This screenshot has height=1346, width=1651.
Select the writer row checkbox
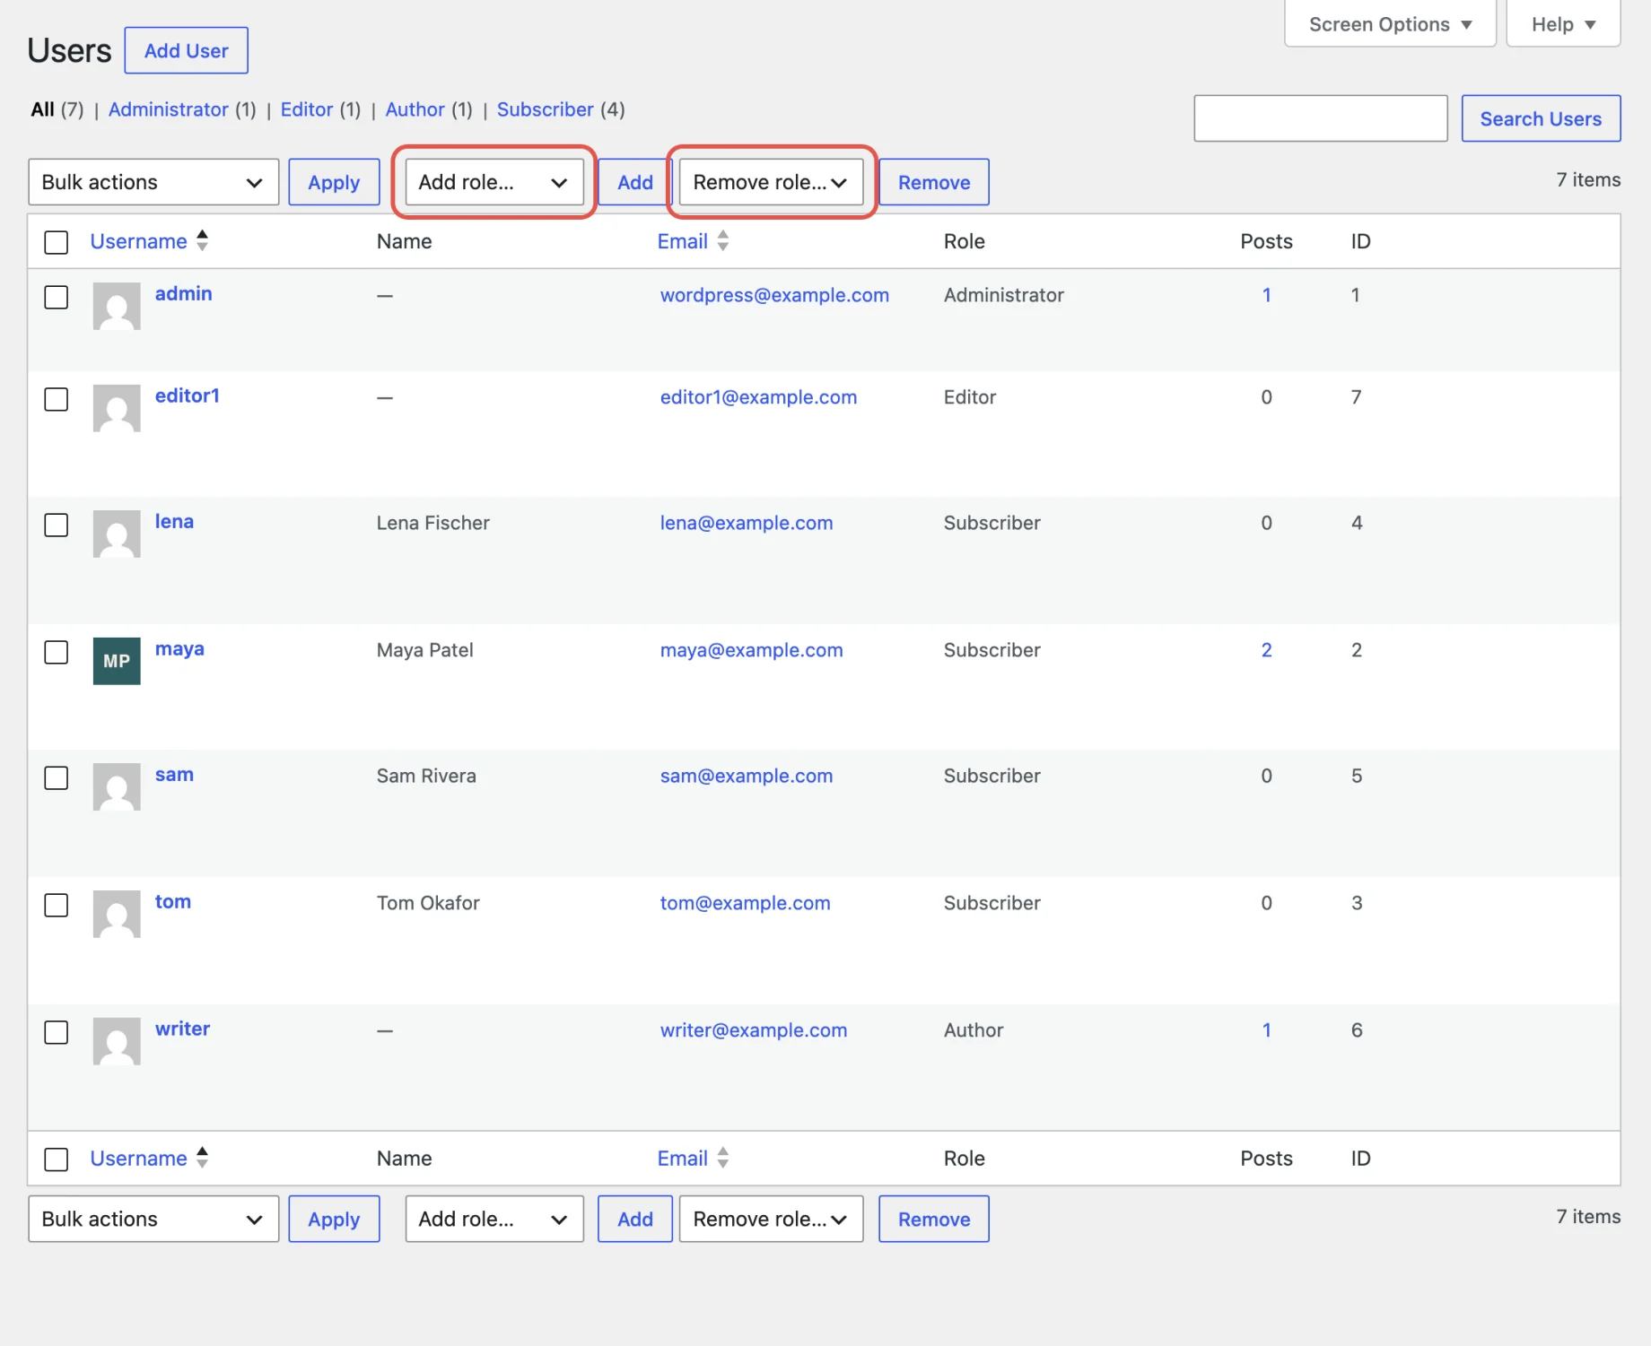click(x=57, y=1032)
